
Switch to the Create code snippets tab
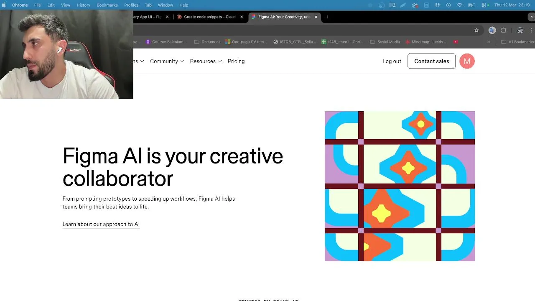(x=210, y=17)
